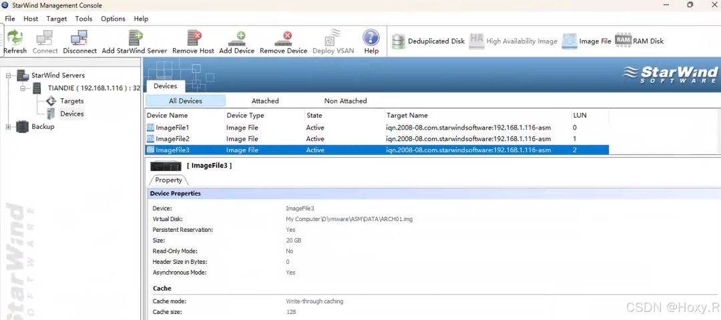Switch to the Non Attached filter
The image size is (721, 320).
tap(345, 101)
